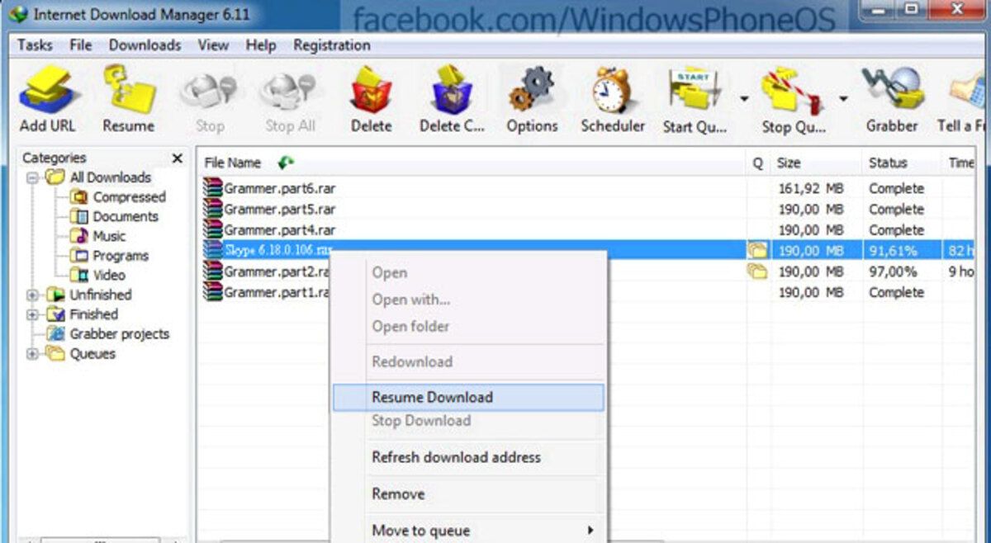Launch the Grabber tool icon
The image size is (991, 543).
(x=892, y=89)
